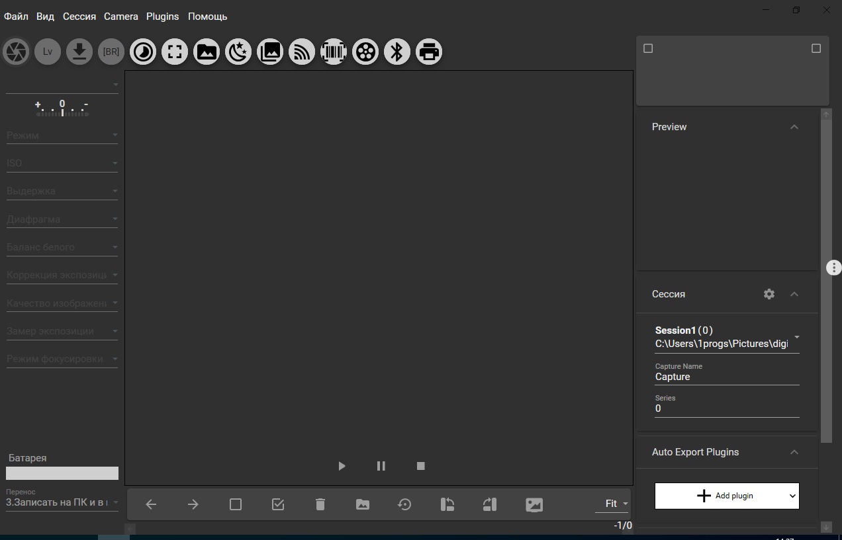842x540 pixels.
Task: Open the time-lapse clock icon
Action: pos(143,52)
